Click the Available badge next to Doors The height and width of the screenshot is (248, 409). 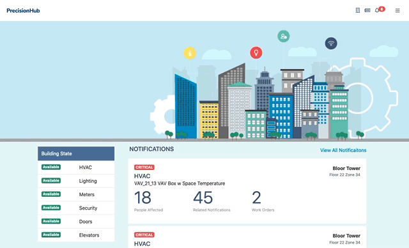coord(51,221)
